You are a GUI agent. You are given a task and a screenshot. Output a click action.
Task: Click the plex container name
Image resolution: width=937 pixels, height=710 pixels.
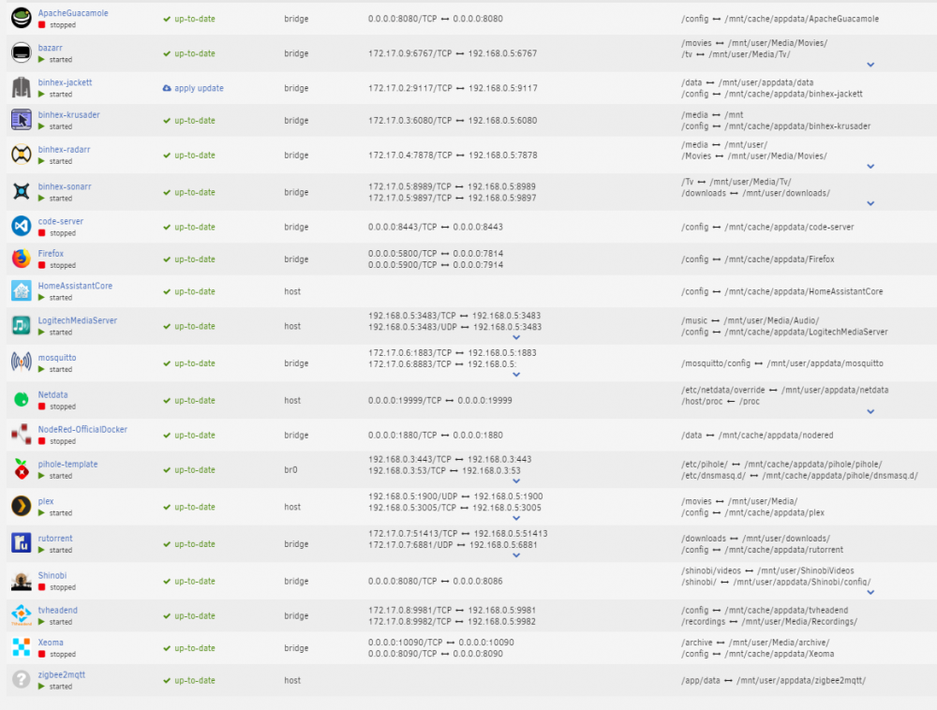point(46,502)
